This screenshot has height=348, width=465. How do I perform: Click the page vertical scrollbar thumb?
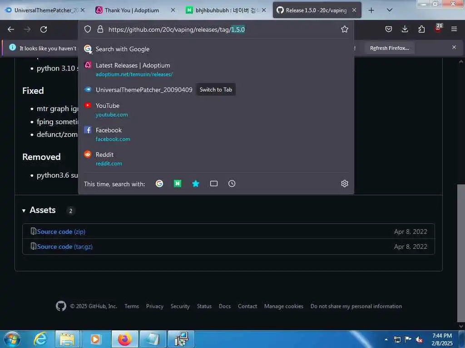(x=461, y=253)
